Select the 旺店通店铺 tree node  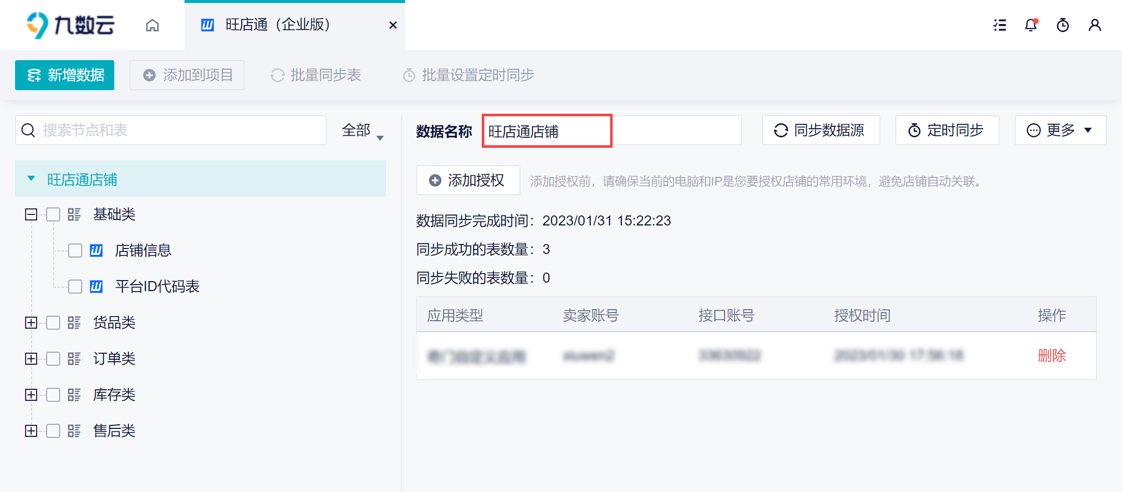[x=201, y=178]
